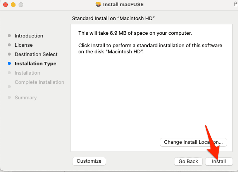Click the dimmed Installation step
This screenshot has height=172, width=238.
pos(27,73)
